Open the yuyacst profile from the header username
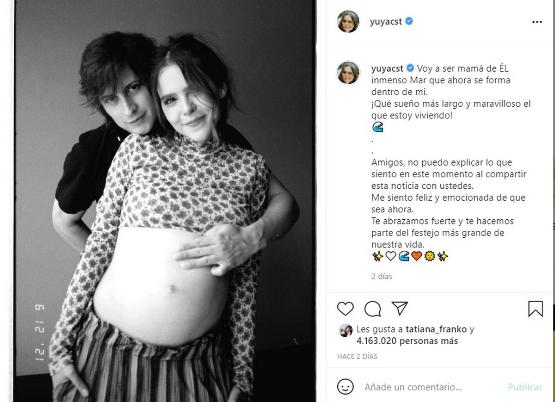This screenshot has height=402, width=555. (x=387, y=22)
